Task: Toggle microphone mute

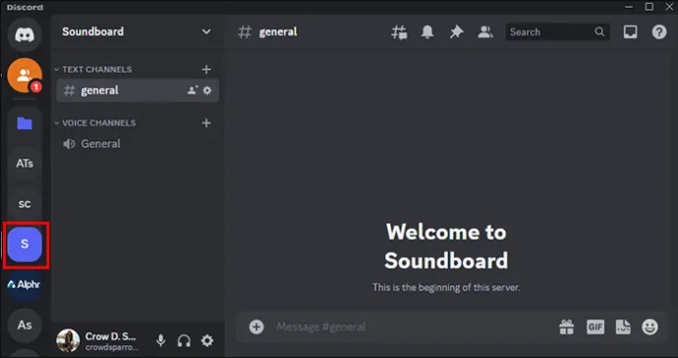Action: (x=161, y=340)
